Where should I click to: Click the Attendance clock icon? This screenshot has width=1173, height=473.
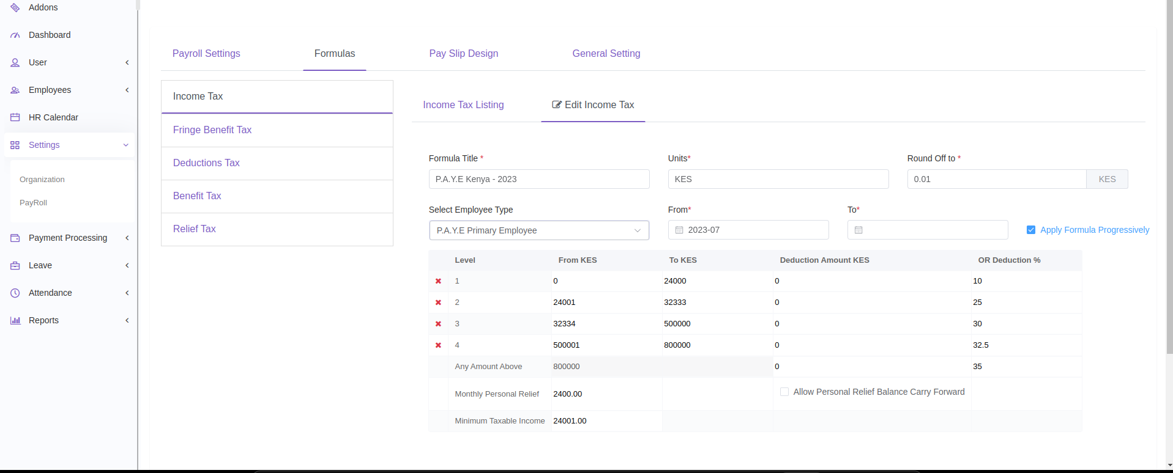click(15, 293)
